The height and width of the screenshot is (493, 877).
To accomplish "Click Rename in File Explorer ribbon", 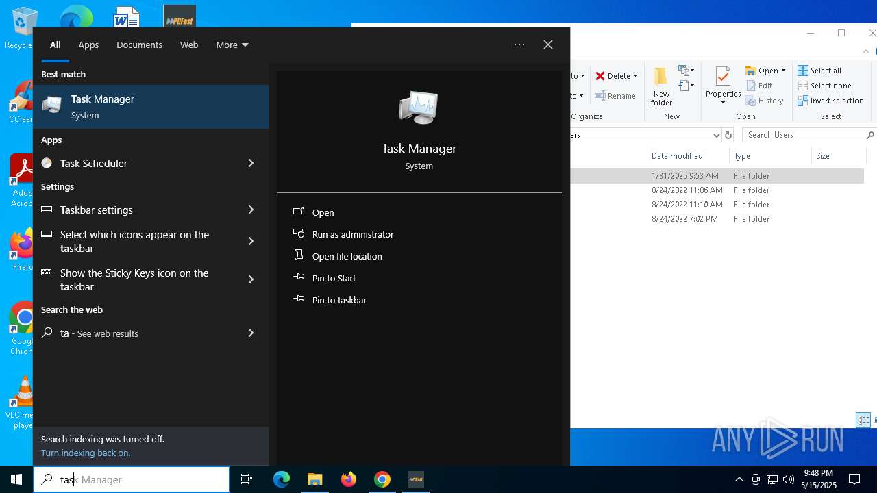I will pyautogui.click(x=615, y=96).
